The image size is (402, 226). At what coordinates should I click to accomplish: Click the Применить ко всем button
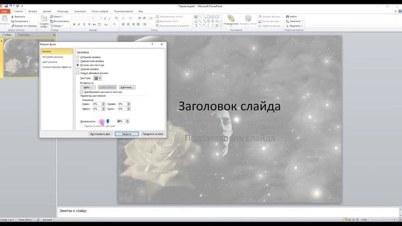pyautogui.click(x=153, y=134)
